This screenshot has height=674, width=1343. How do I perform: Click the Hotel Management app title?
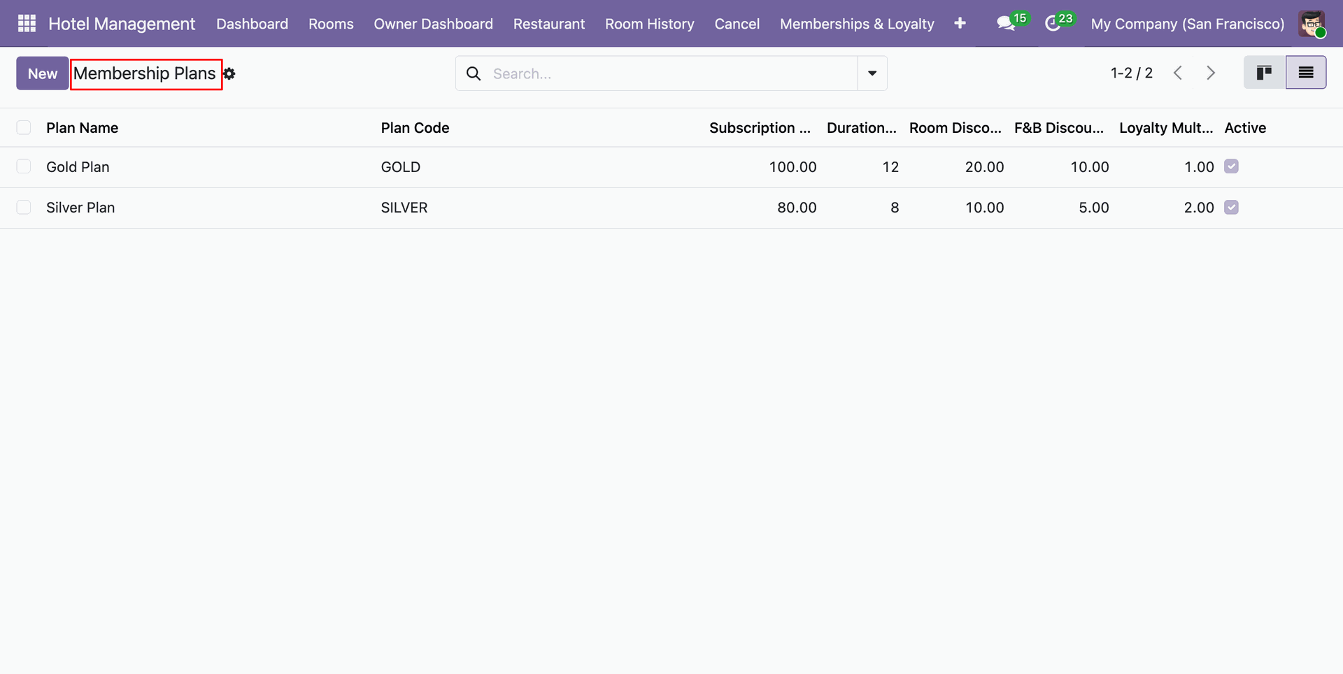(122, 24)
